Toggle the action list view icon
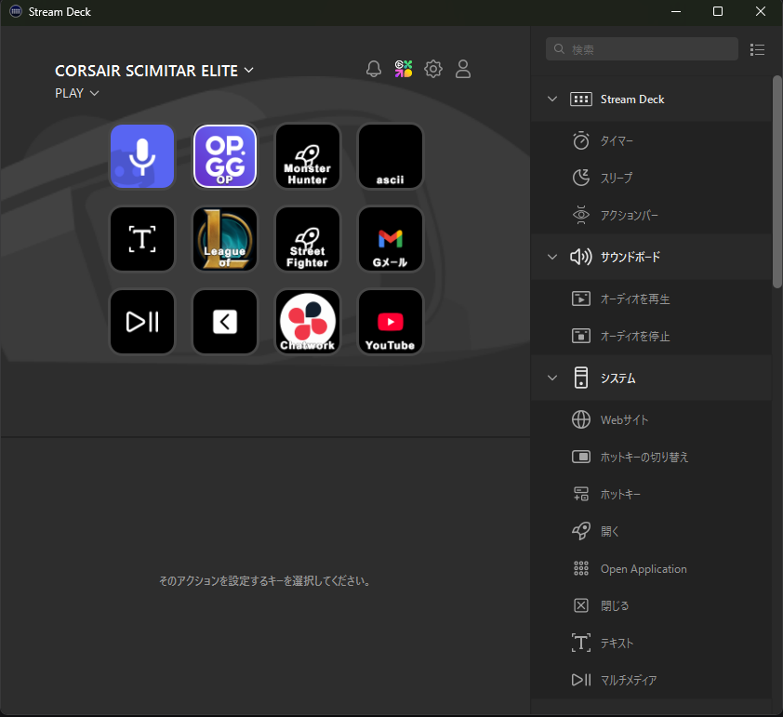The height and width of the screenshot is (717, 783). [x=757, y=49]
